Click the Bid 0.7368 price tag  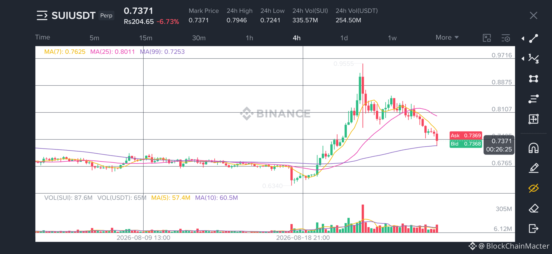[x=466, y=144]
